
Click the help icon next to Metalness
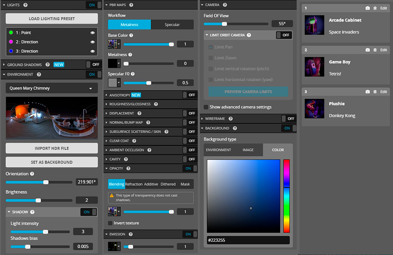point(130,55)
